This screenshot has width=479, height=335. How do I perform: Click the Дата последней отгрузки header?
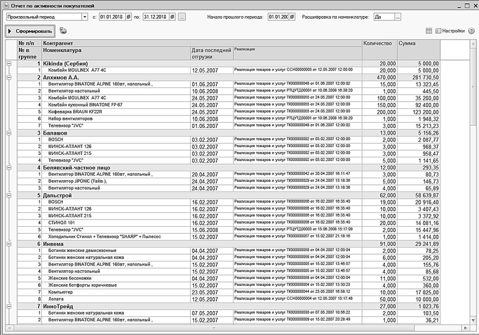click(212, 53)
